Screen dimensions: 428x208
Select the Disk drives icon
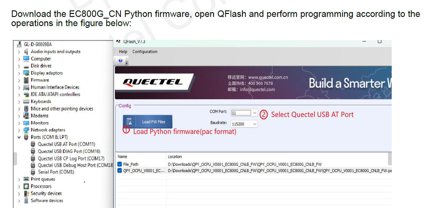(x=26, y=66)
